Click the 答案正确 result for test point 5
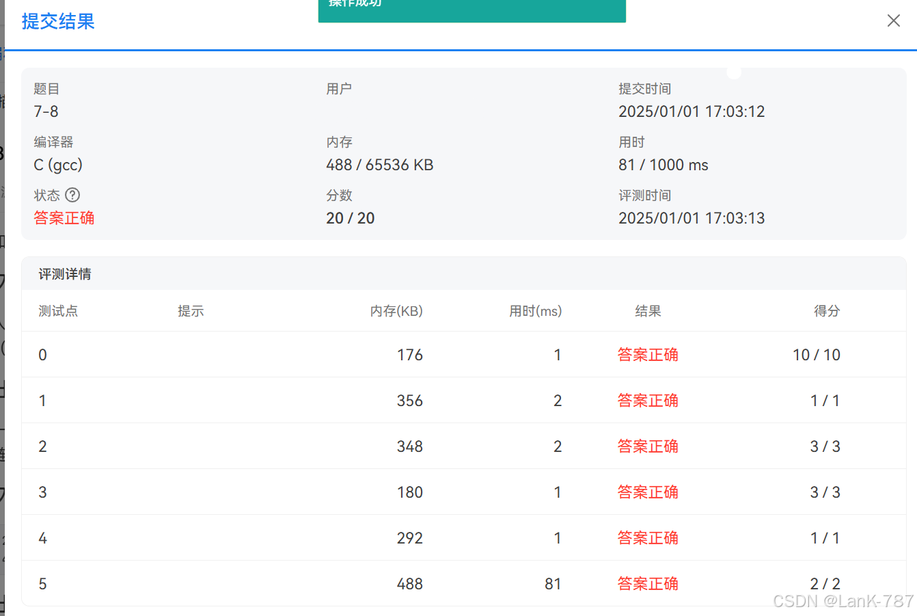The height and width of the screenshot is (616, 917). coord(647,583)
